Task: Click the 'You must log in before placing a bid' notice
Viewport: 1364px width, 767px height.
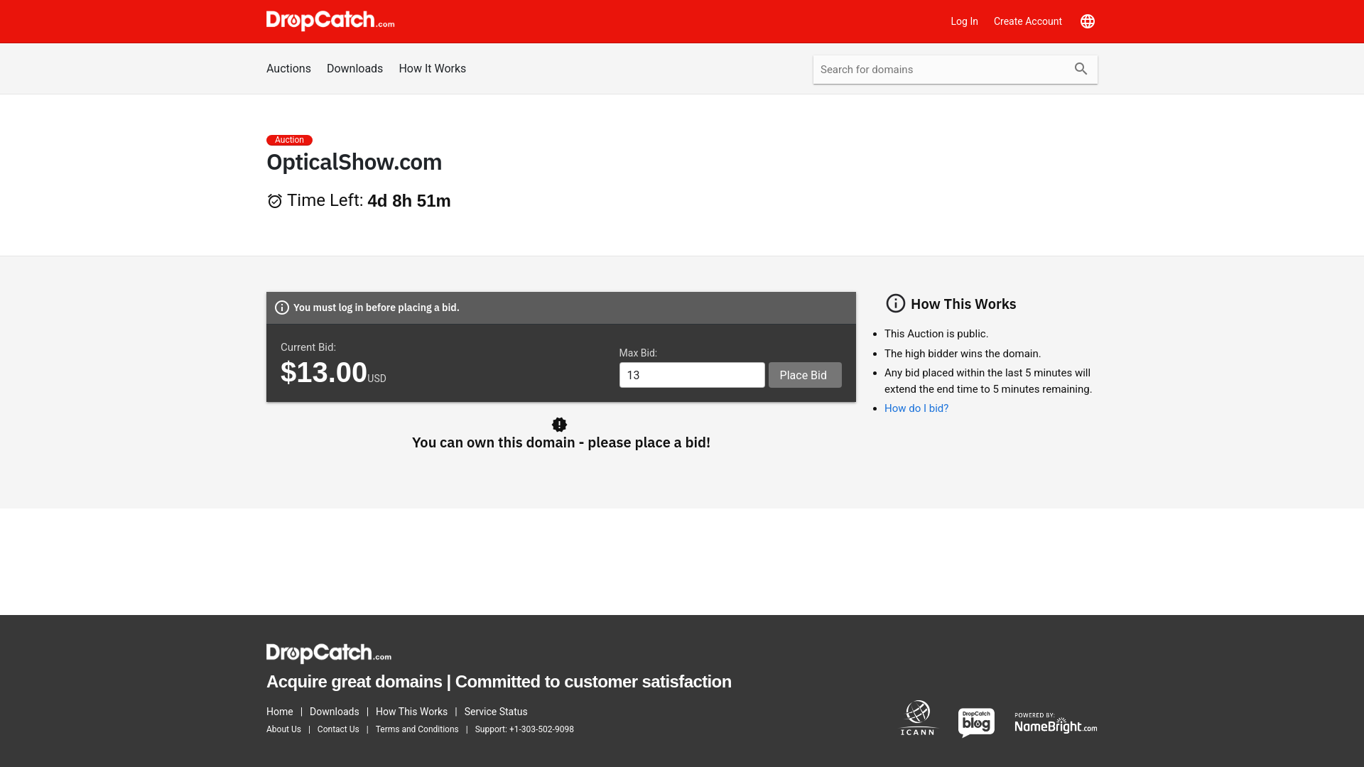Action: [x=561, y=308]
